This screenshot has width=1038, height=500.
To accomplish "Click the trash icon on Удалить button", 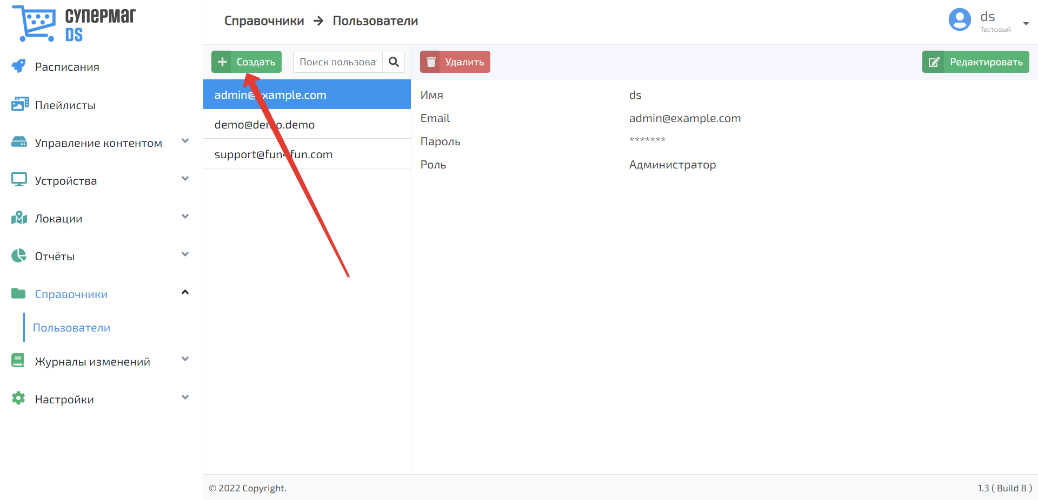I will coord(431,62).
